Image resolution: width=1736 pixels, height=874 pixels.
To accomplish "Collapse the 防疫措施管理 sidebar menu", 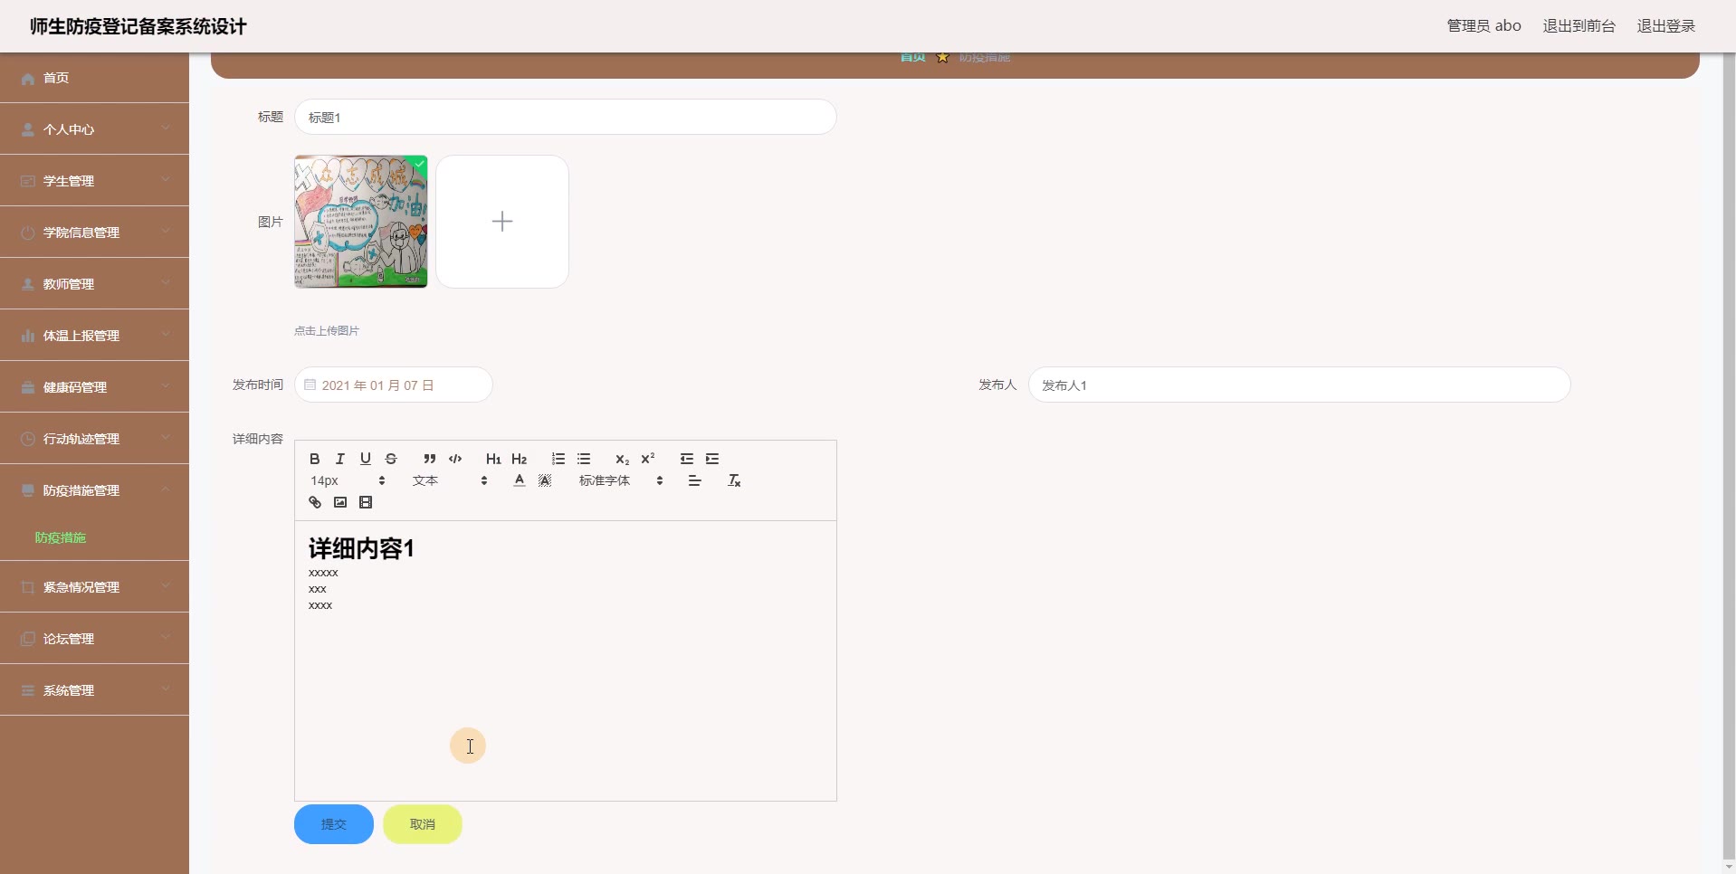I will pos(94,490).
